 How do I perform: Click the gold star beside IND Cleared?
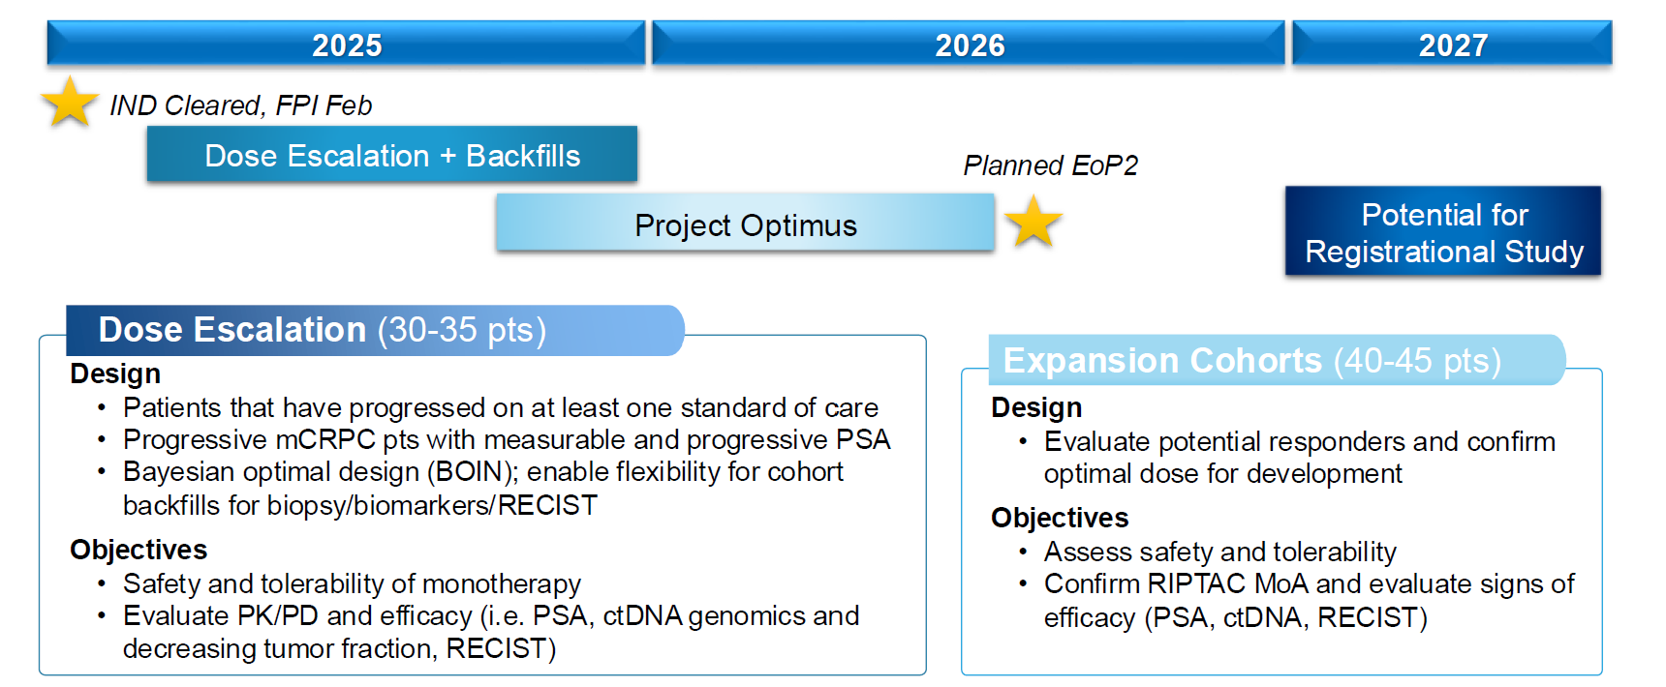coord(70,103)
